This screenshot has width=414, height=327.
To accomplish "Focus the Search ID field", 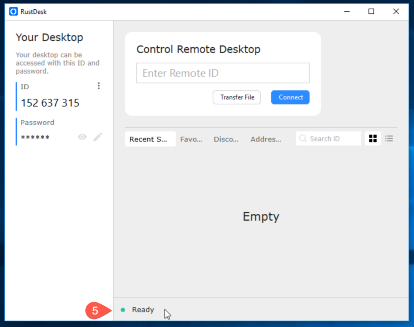I will tap(328, 139).
